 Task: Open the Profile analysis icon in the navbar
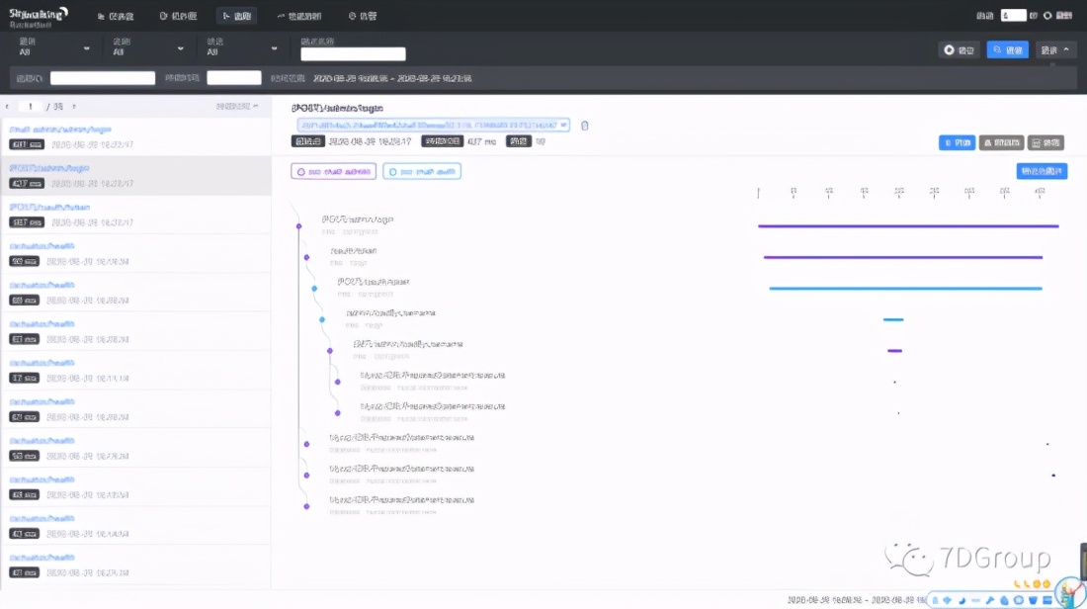[296, 15]
